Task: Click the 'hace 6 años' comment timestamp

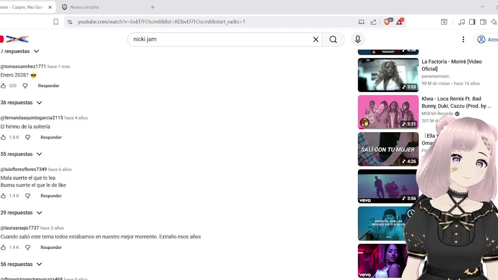Action: [x=60, y=170]
